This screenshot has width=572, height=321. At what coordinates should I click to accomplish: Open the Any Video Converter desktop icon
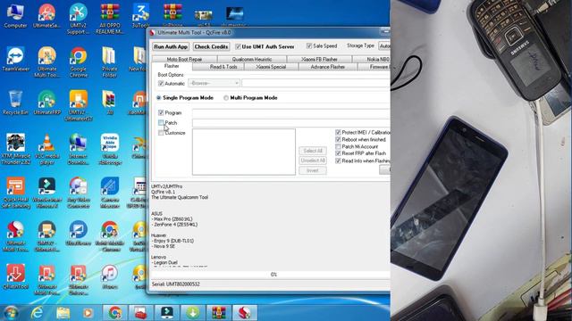point(78,193)
